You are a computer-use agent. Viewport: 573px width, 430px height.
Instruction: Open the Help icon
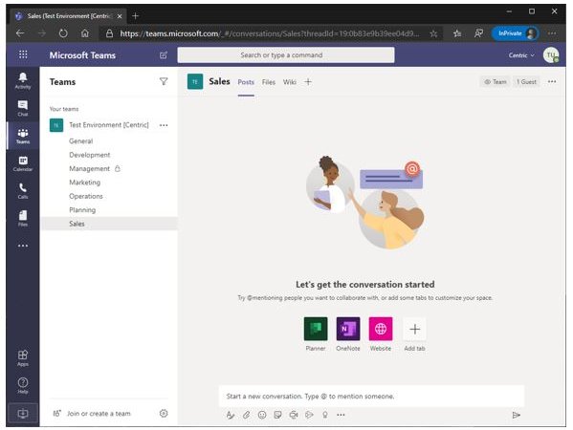point(23,385)
